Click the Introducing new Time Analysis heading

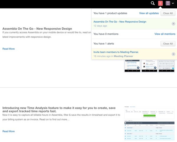click(59, 110)
